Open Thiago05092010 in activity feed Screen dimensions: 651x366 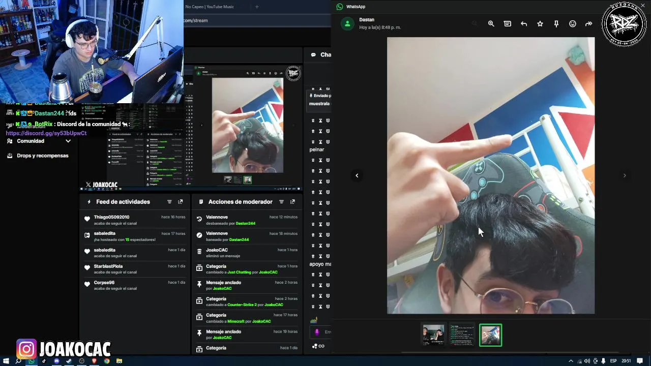[x=111, y=217]
